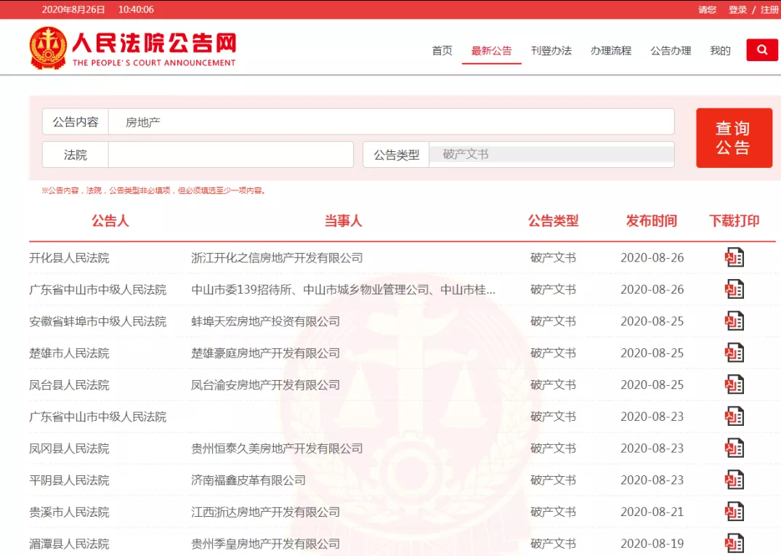Click 湄潭县人民法院 announcer name

coord(69,544)
